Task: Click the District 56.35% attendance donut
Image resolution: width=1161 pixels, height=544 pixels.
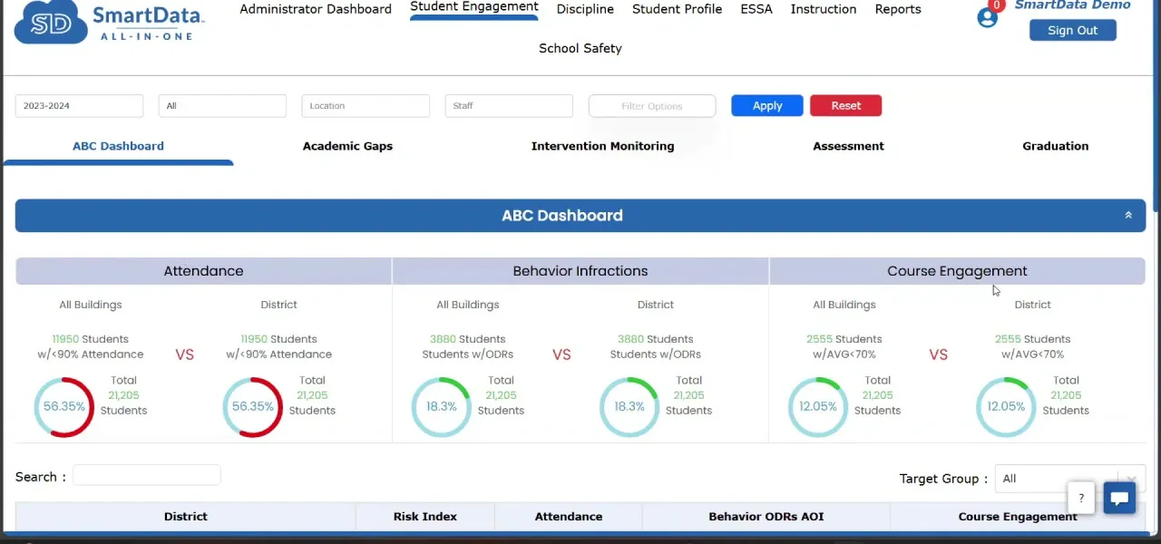Action: point(253,407)
